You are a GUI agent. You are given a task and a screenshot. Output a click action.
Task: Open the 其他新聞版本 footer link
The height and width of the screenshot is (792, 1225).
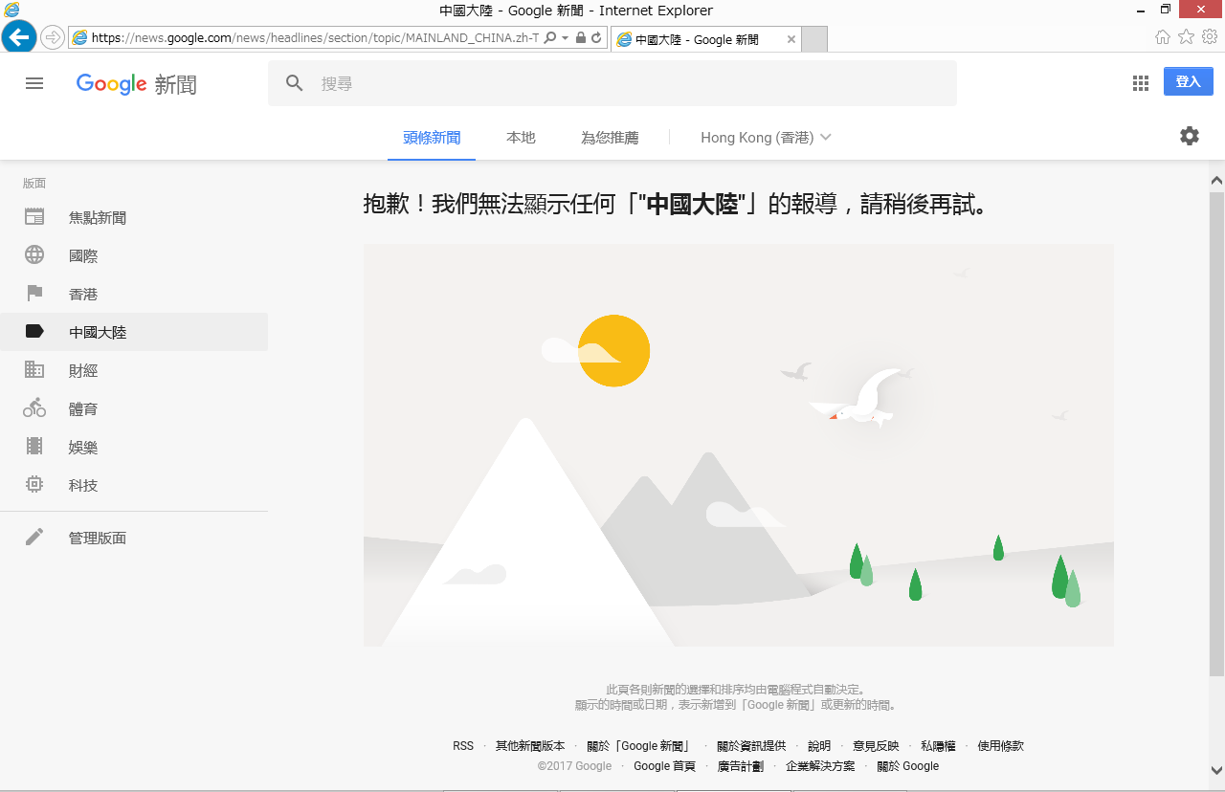pos(530,746)
